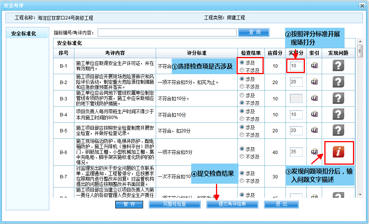Click the index book icon in row B-7
The height and width of the screenshot is (224, 369).
pyautogui.click(x=314, y=176)
